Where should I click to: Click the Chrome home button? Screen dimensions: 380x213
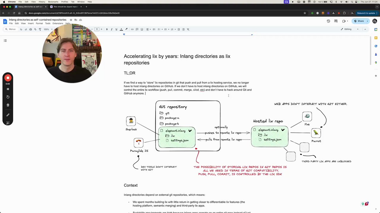[19, 13]
